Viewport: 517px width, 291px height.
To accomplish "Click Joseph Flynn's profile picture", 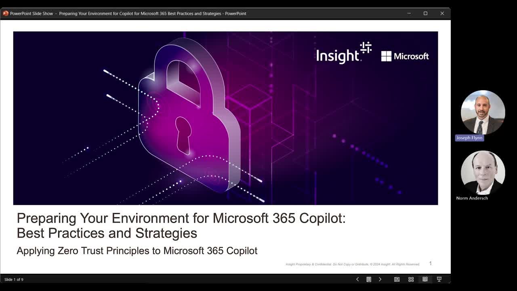I will pyautogui.click(x=483, y=112).
